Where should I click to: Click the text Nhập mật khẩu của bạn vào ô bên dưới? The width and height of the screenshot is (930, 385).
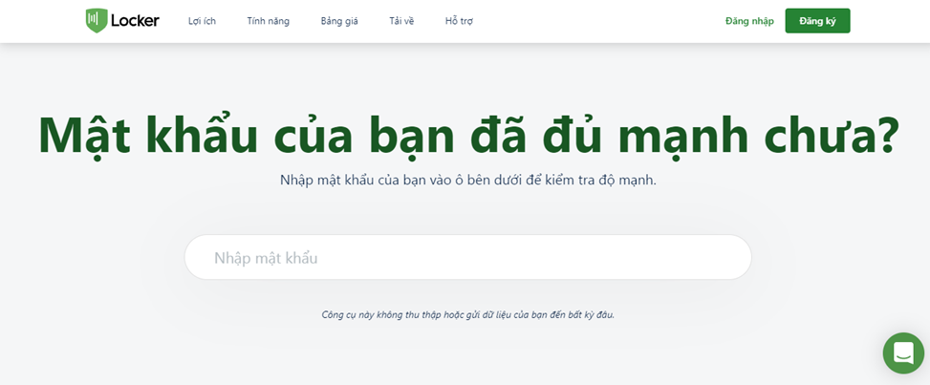pyautogui.click(x=401, y=181)
